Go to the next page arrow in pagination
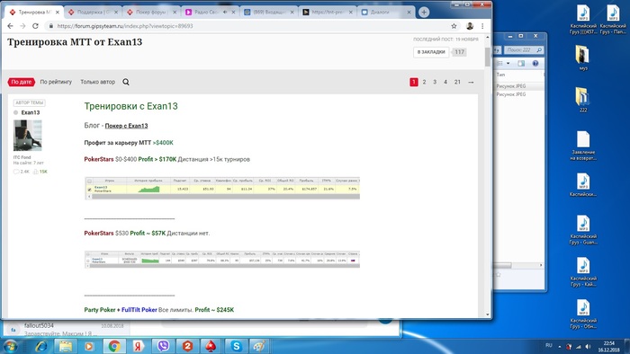Screen dimensions: 630x354 pyautogui.click(x=471, y=82)
